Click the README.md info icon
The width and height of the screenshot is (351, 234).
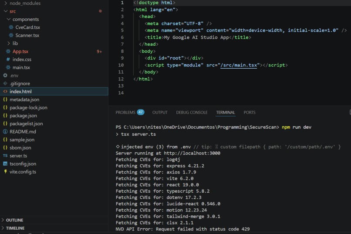pos(5,132)
